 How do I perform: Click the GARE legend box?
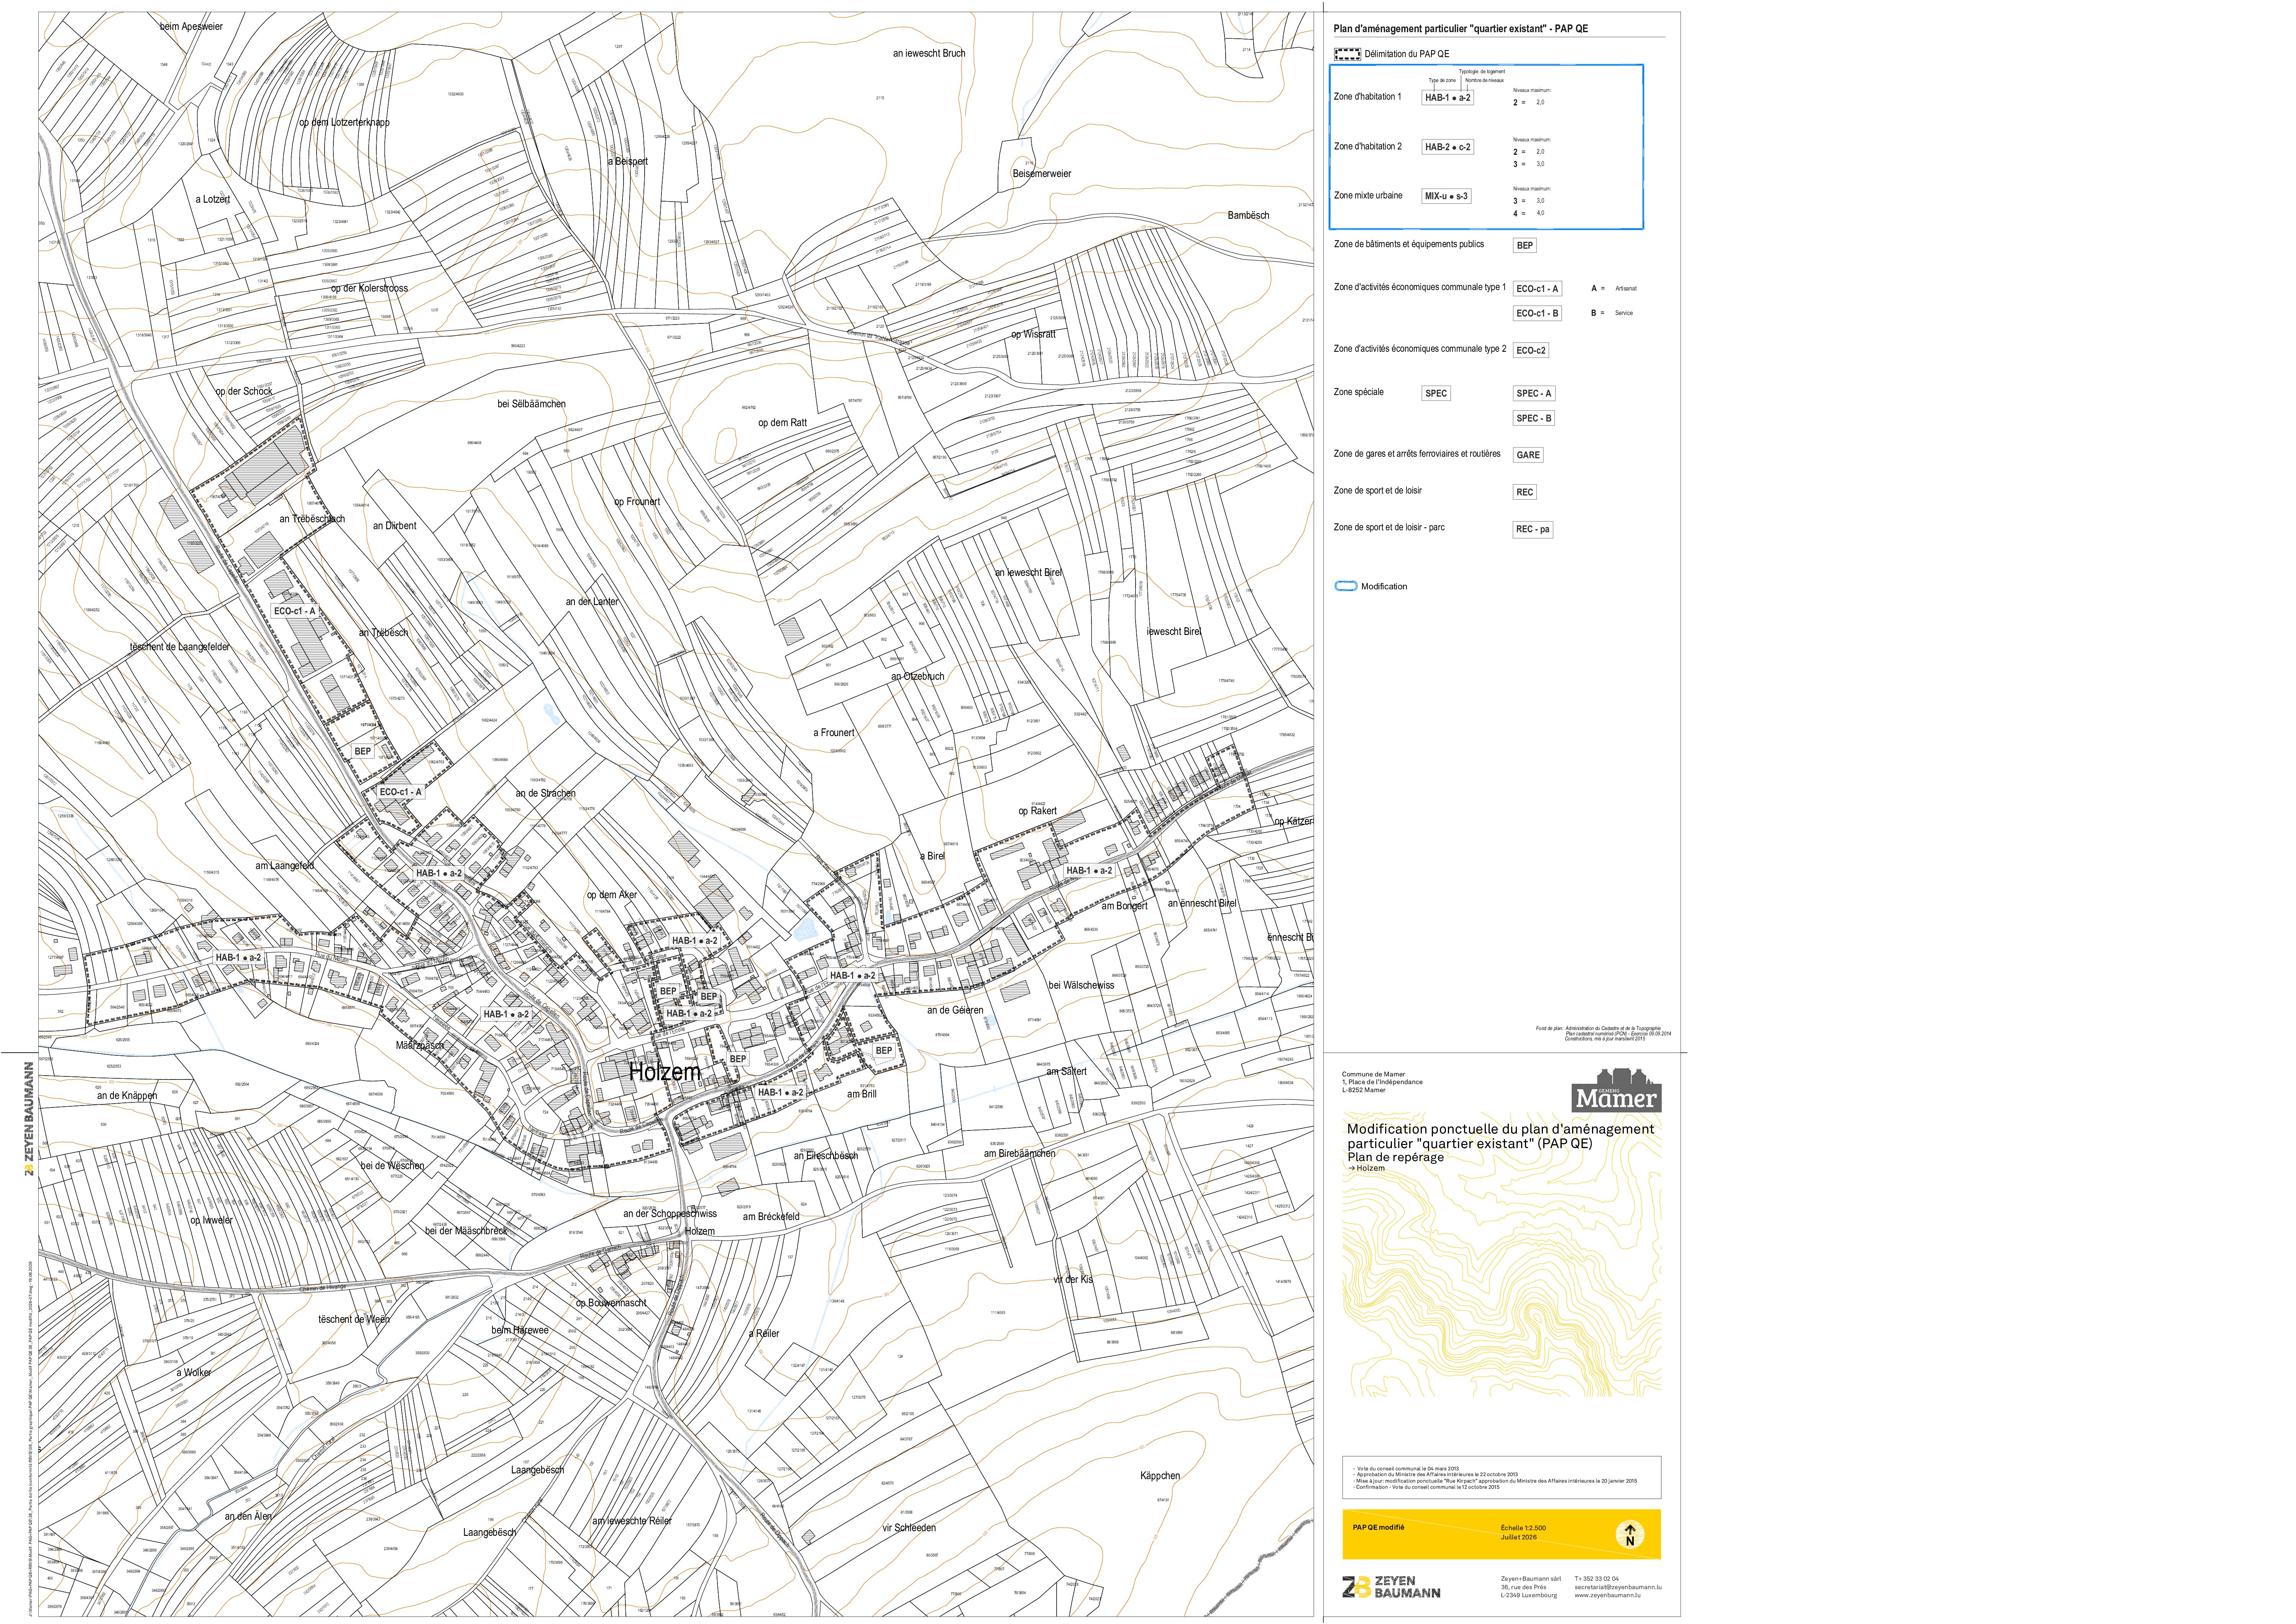[1528, 455]
